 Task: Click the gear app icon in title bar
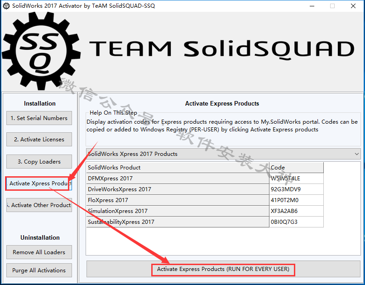click(6, 6)
